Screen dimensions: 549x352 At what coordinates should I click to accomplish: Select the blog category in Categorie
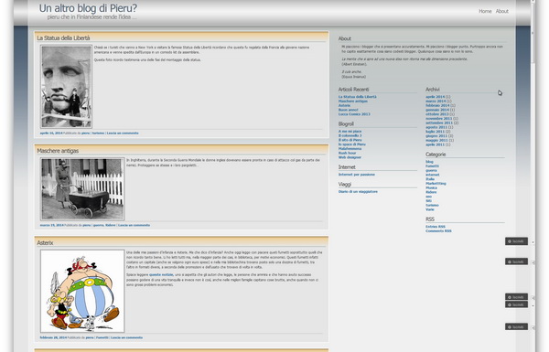pyautogui.click(x=429, y=162)
